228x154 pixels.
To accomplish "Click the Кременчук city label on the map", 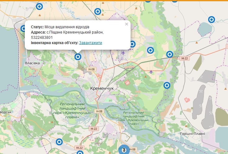I will click(x=101, y=88).
